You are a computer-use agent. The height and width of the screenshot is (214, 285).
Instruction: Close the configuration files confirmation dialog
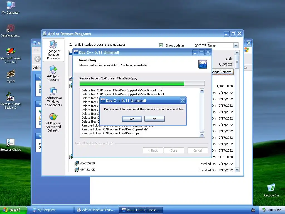click(x=183, y=100)
